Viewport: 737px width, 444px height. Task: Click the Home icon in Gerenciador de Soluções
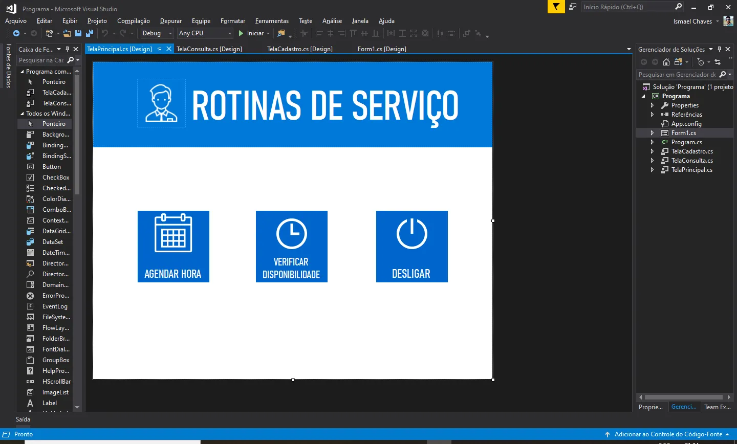pyautogui.click(x=666, y=62)
